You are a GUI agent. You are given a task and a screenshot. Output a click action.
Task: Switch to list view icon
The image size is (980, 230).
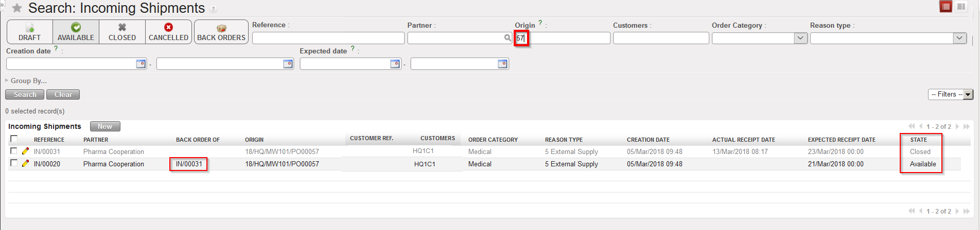[946, 7]
